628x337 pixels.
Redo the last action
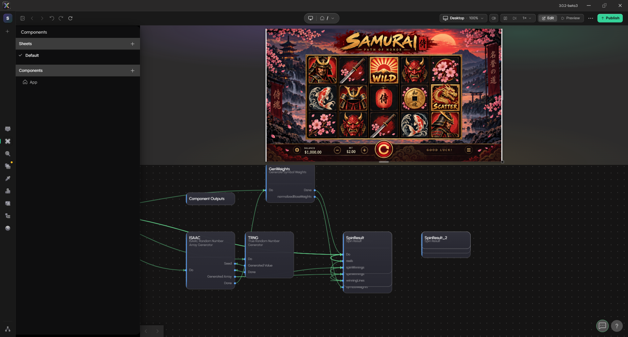click(x=61, y=18)
